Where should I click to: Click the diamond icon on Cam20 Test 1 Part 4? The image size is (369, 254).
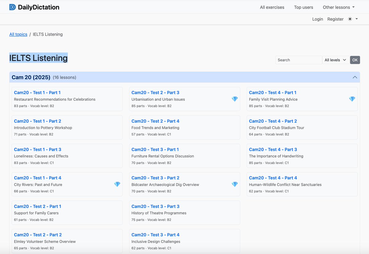[x=117, y=184]
